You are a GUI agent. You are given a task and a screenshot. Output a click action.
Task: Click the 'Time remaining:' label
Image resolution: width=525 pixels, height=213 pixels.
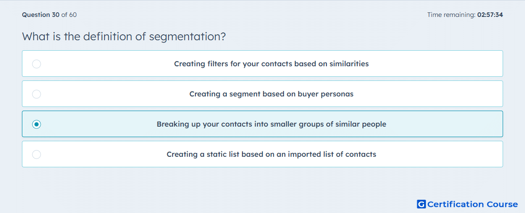pyautogui.click(x=451, y=15)
